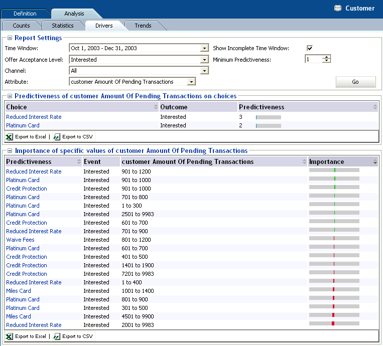Click the sort icon on the upper Predictiveness column
Screen dimensions: 383x346
375,107
